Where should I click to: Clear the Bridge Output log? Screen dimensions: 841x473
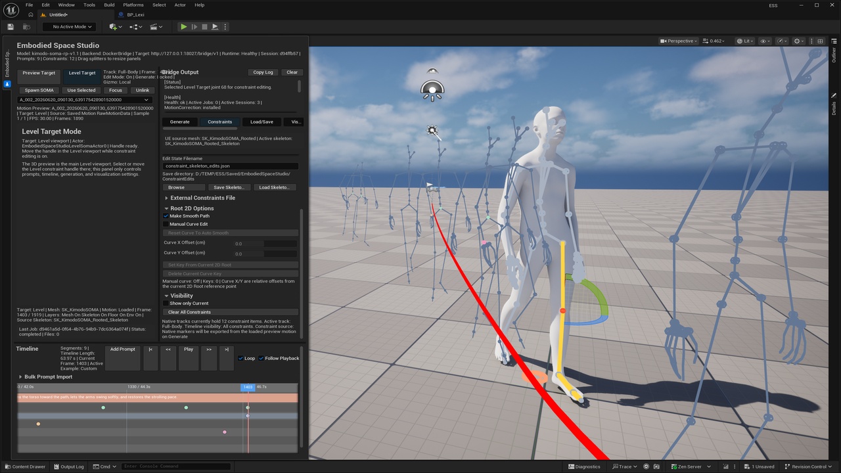292,72
